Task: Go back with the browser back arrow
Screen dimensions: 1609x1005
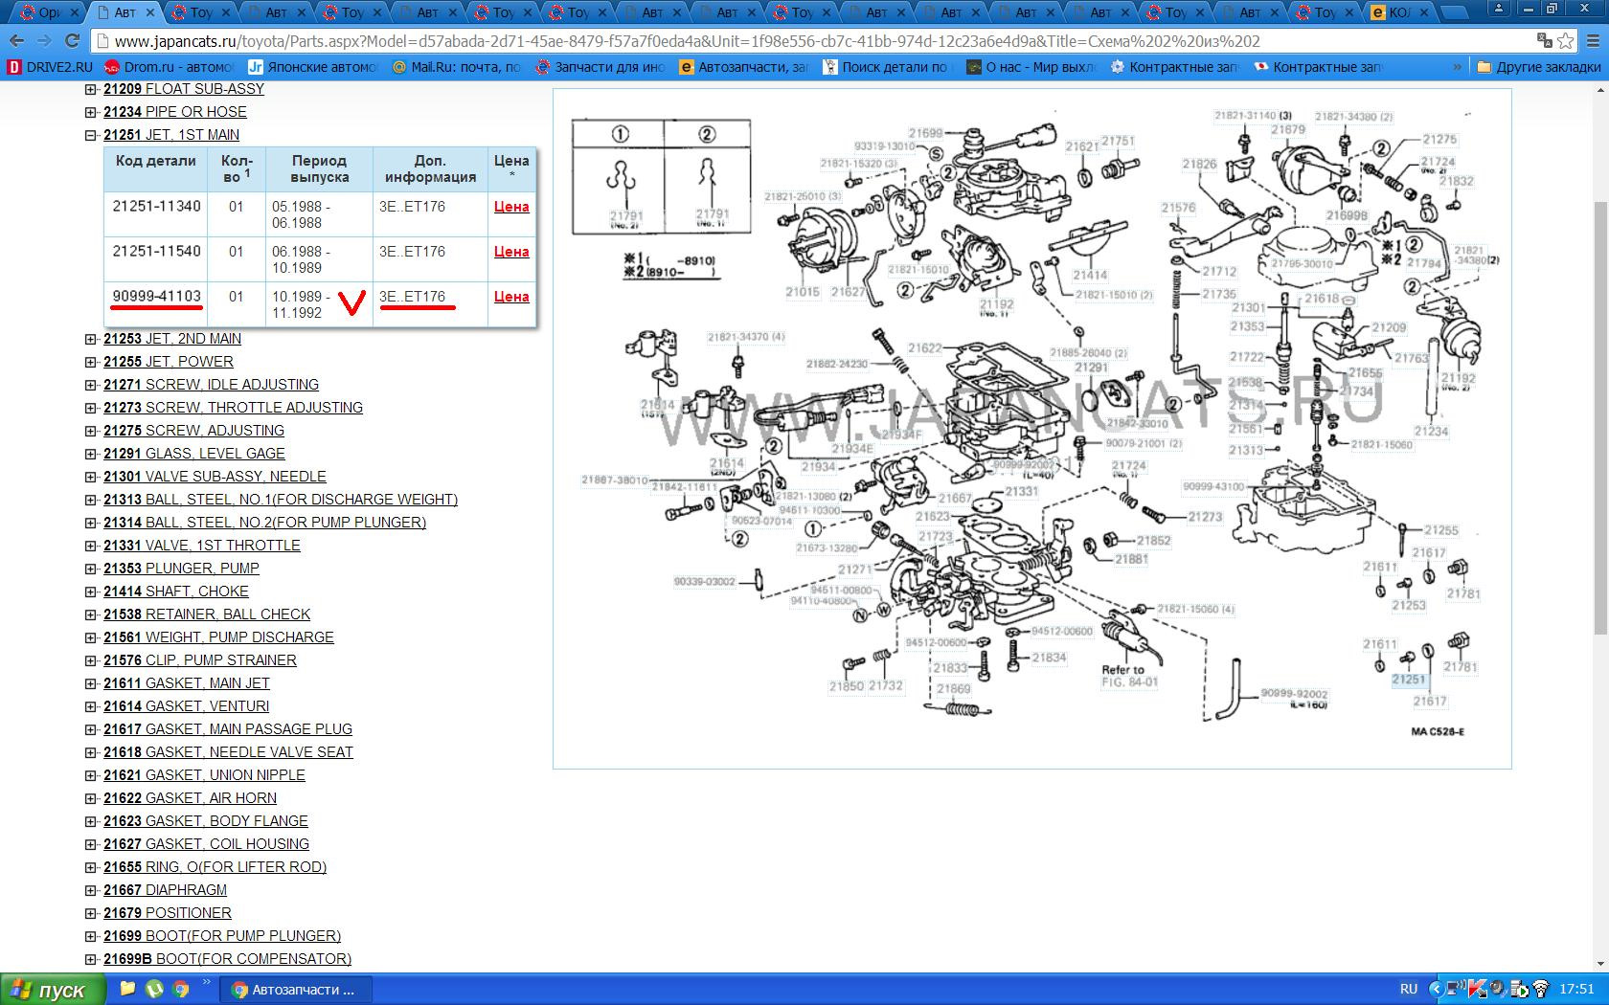Action: pos(16,41)
